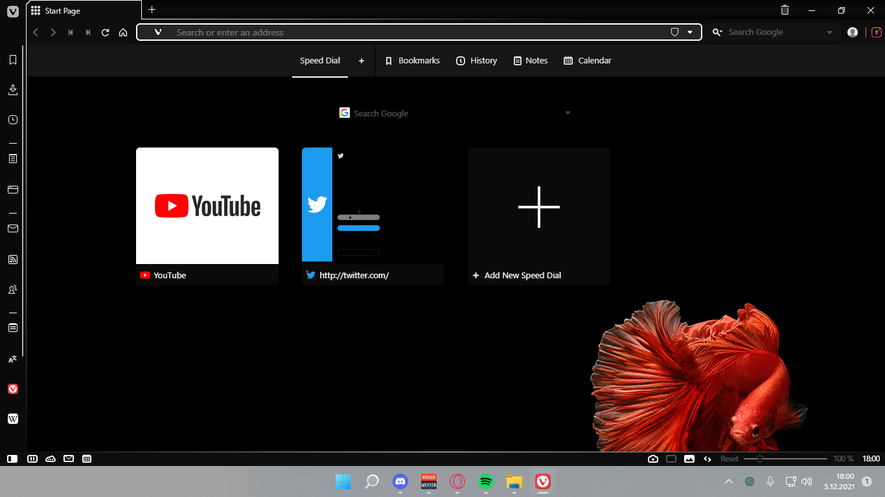The width and height of the screenshot is (885, 497).
Task: Open the YouTube speed dial thumbnail
Action: 207,206
